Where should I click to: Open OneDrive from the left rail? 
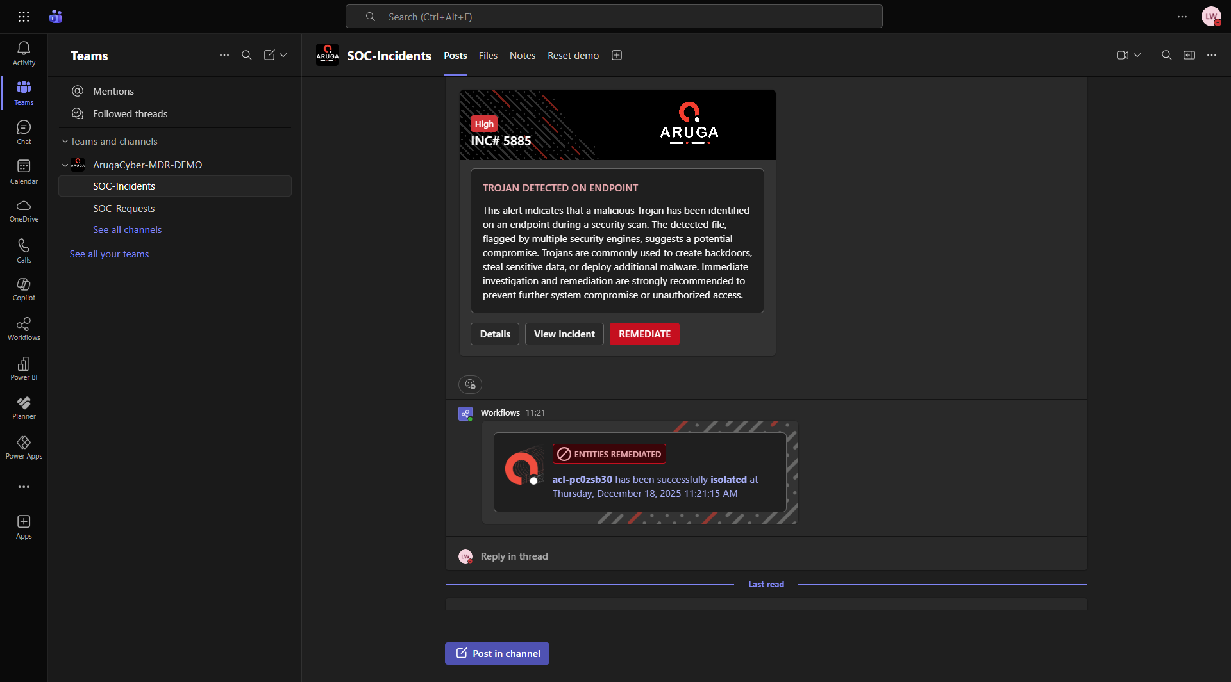pos(24,211)
